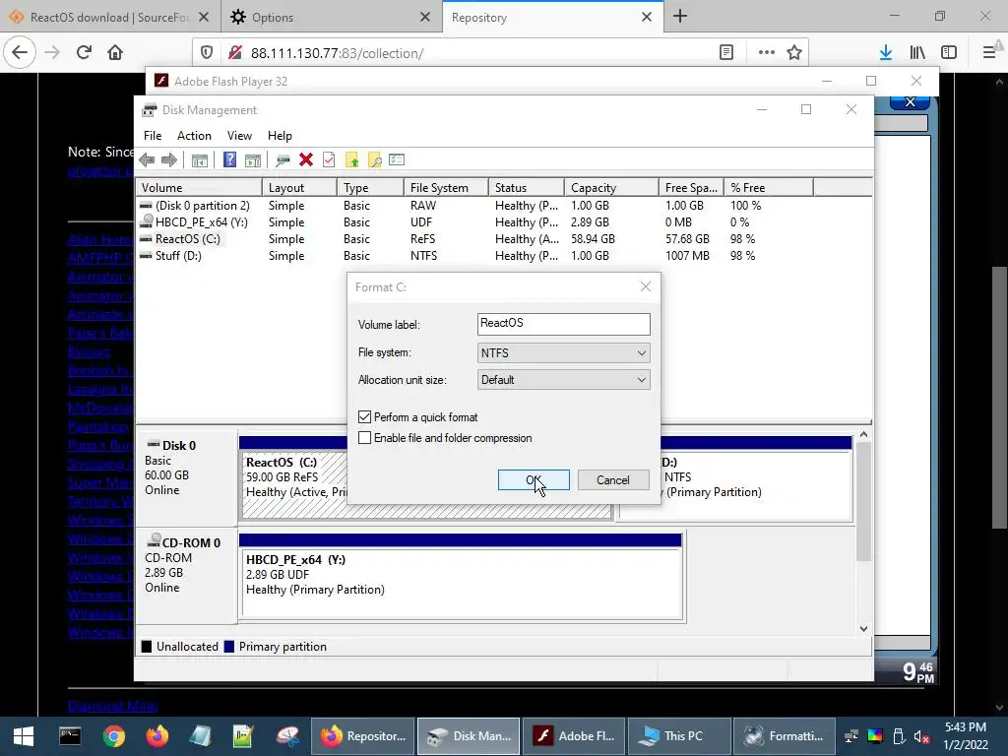Toggle the action pane toolbar icon

tap(253, 160)
